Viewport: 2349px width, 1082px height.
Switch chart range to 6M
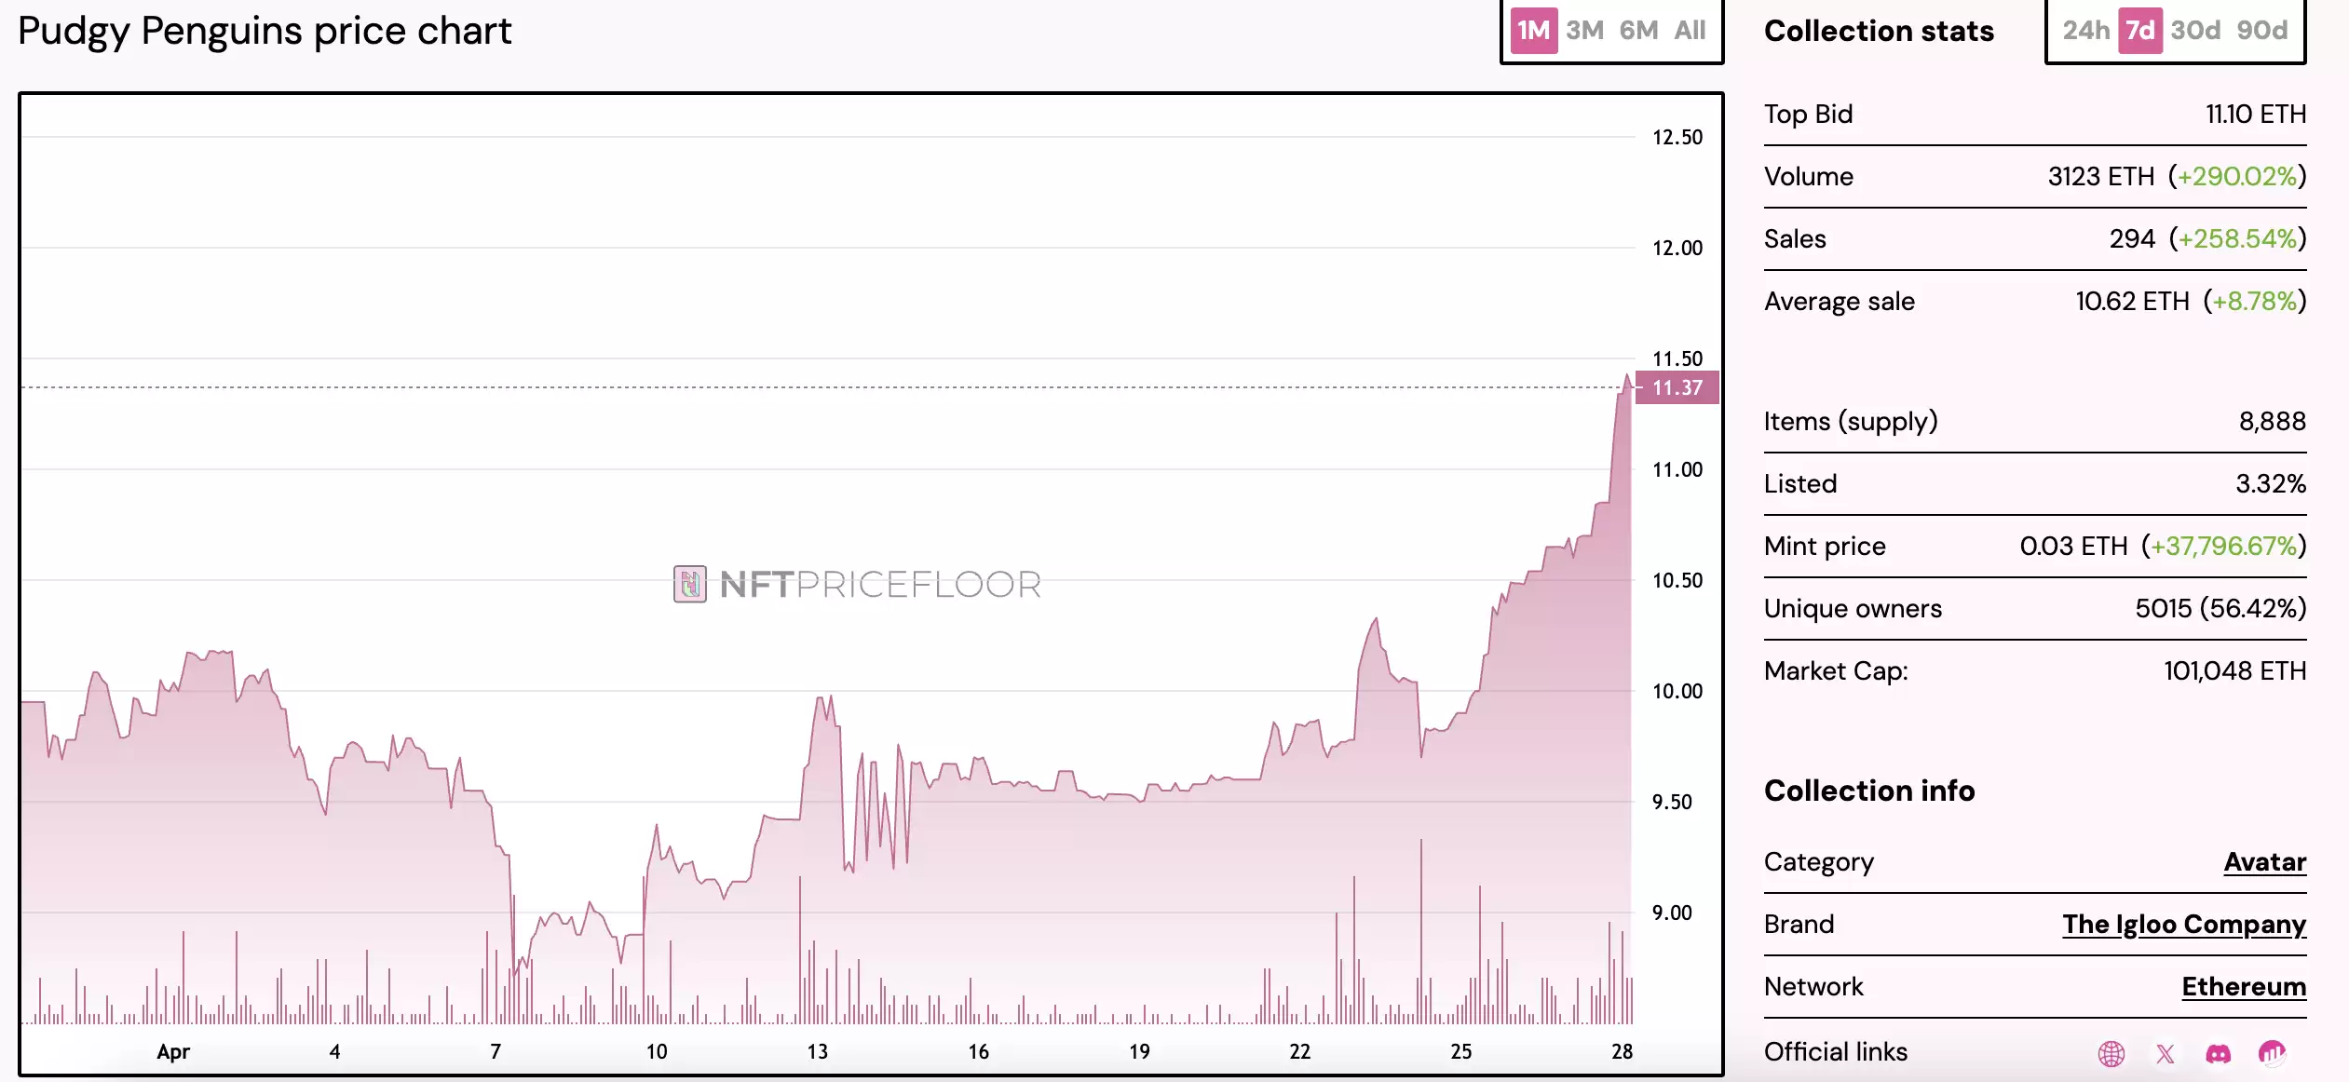(1638, 31)
